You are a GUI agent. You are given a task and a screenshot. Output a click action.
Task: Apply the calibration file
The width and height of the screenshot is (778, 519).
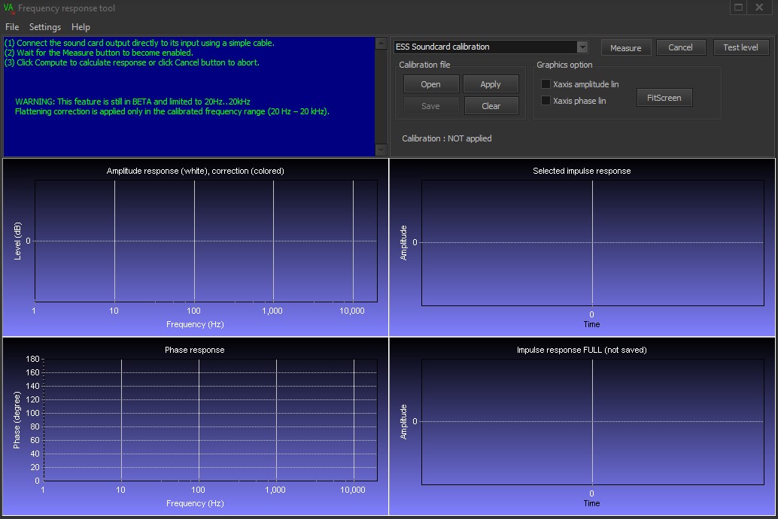[x=491, y=83]
